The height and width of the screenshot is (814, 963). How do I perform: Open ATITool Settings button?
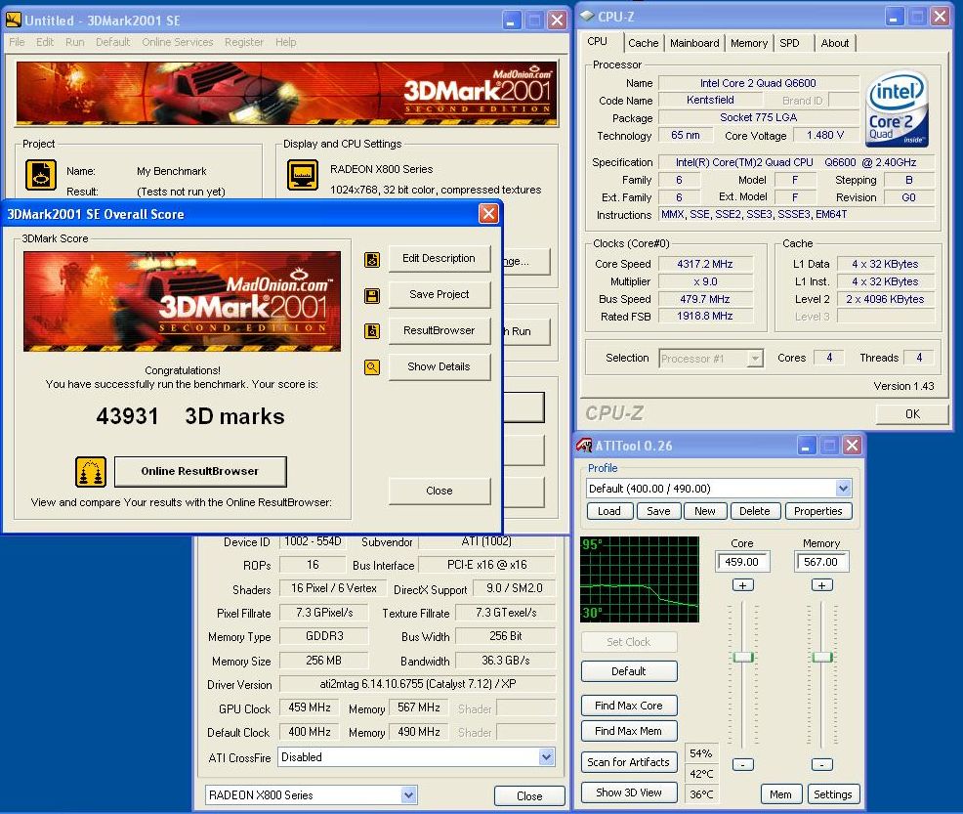[833, 794]
